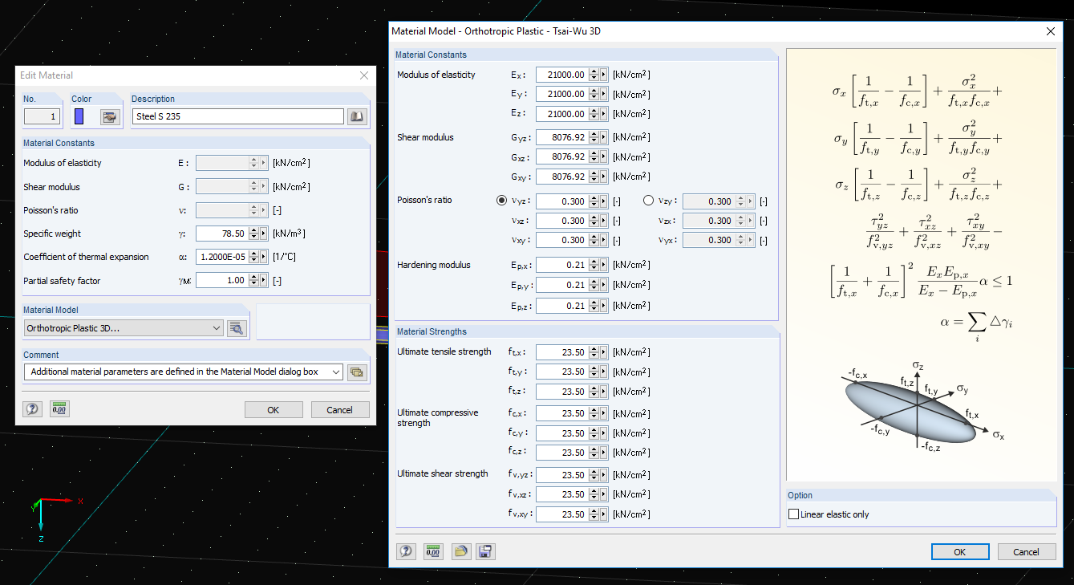Image resolution: width=1074 pixels, height=585 pixels.
Task: Click Cancel in the Edit Material dialog
Action: pyautogui.click(x=340, y=409)
